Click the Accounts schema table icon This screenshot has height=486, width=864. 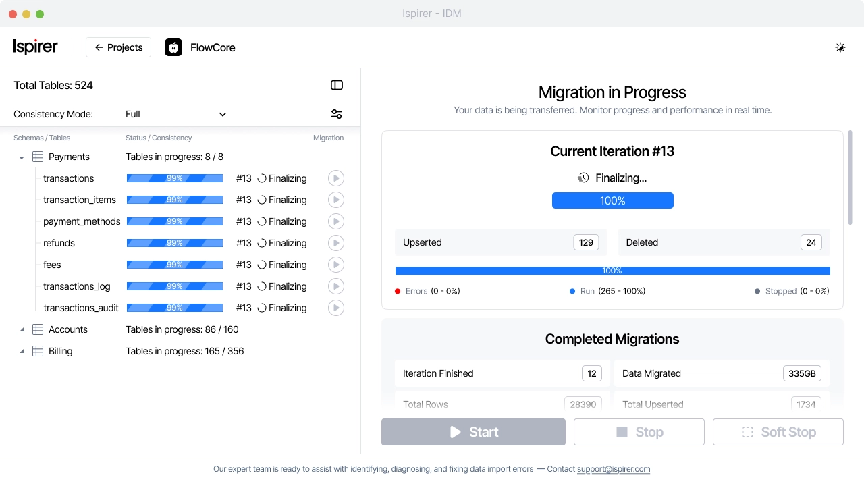[x=38, y=329]
